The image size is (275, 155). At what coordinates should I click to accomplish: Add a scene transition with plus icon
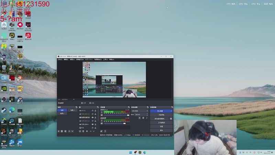point(140,118)
